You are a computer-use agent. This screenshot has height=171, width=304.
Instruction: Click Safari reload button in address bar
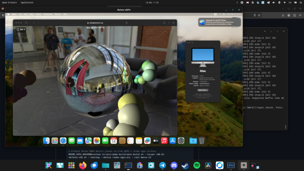click(127, 23)
